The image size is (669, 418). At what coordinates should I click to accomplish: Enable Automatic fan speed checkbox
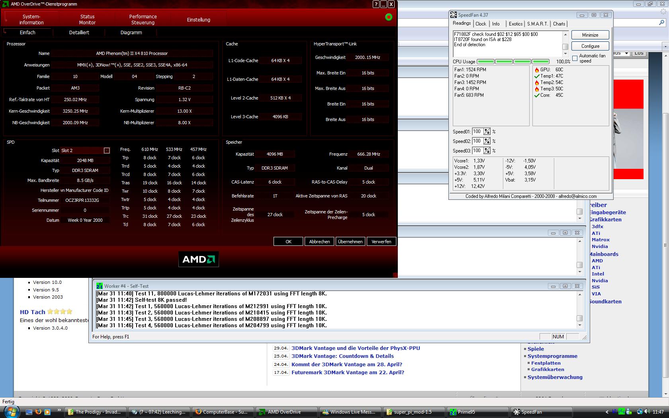575,59
